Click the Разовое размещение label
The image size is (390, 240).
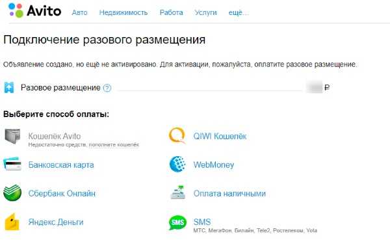click(x=60, y=88)
